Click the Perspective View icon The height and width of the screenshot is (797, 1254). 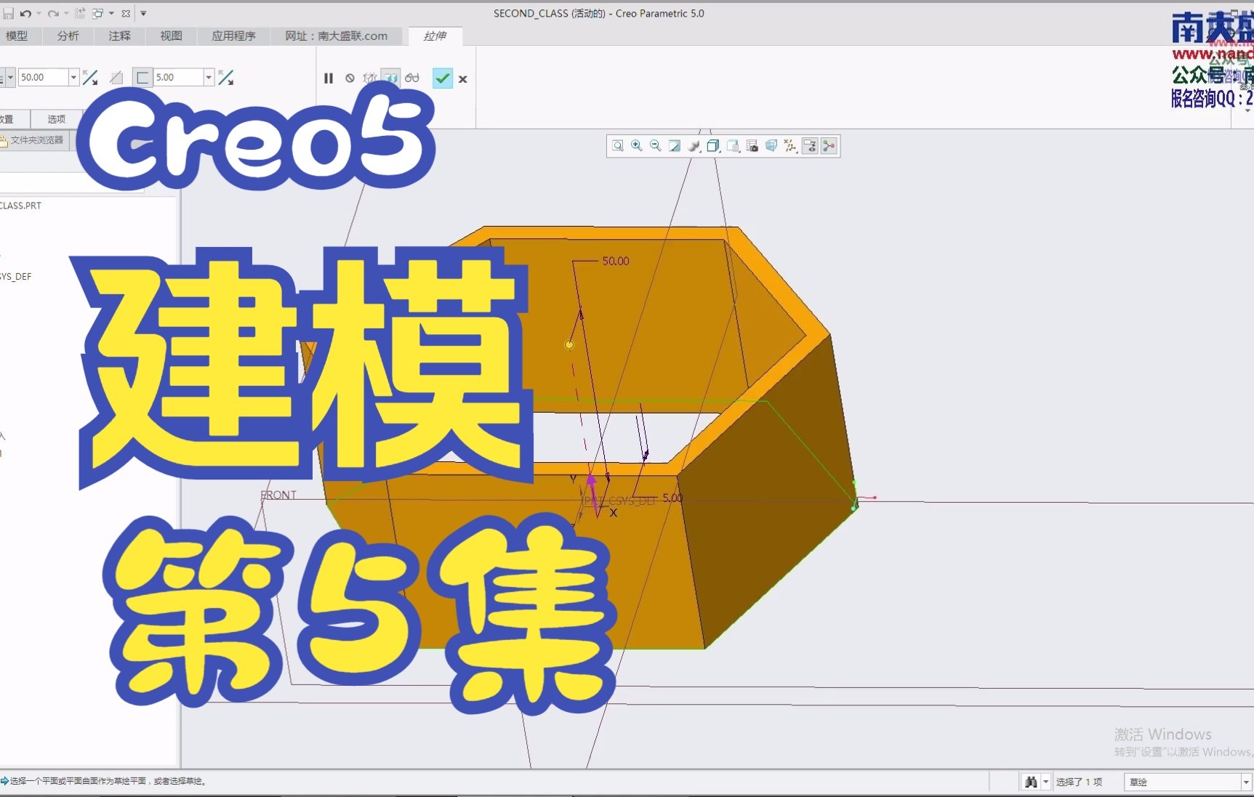[771, 145]
